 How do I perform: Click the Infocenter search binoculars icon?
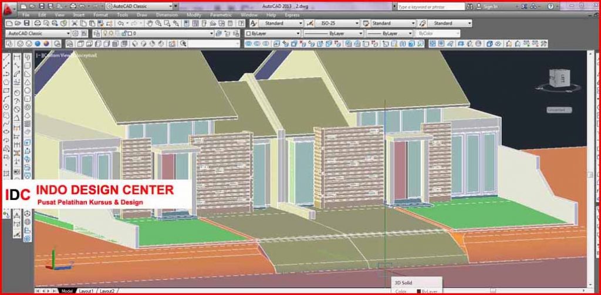point(470,6)
